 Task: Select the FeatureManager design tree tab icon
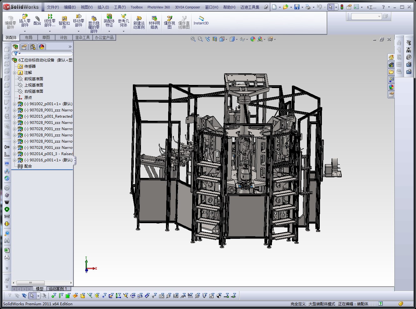15,47
